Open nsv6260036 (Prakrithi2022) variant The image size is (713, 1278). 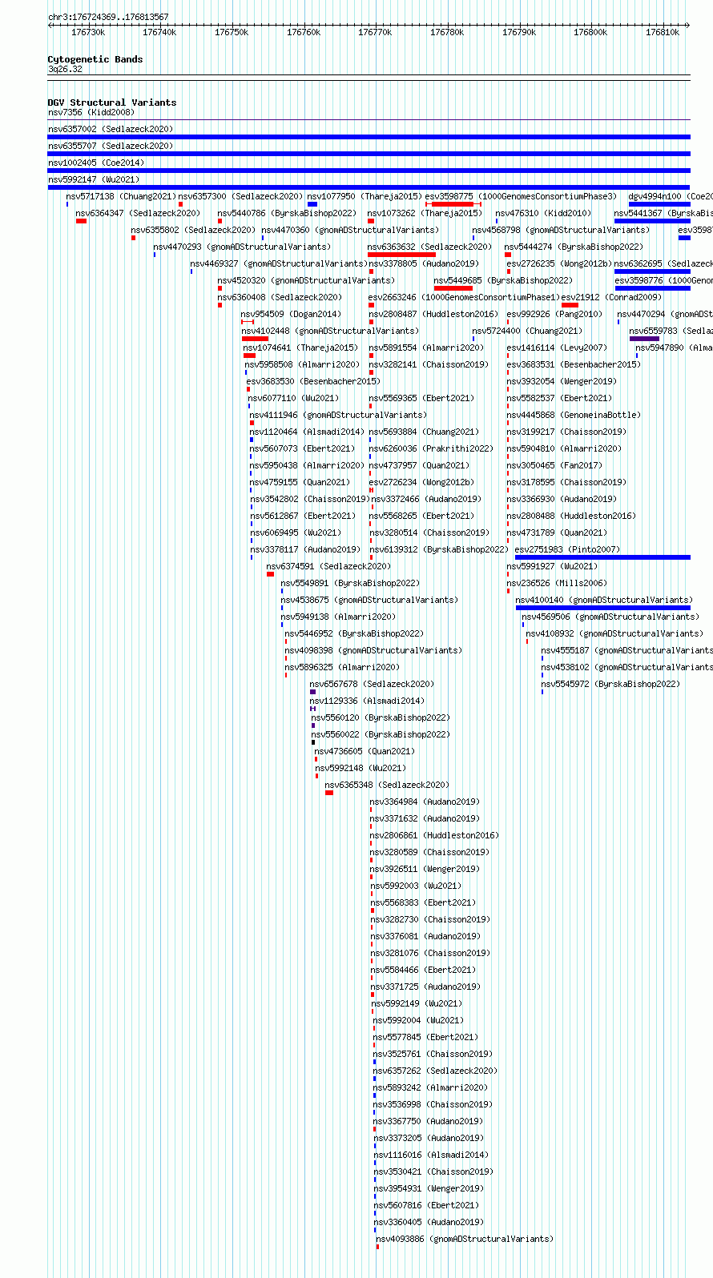tap(431, 449)
